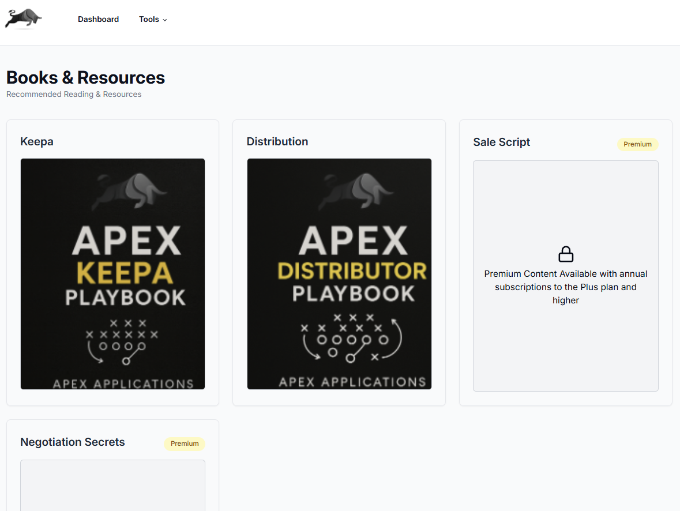Open the Apex Keepa Playbook cover
The height and width of the screenshot is (511, 680).
112,274
